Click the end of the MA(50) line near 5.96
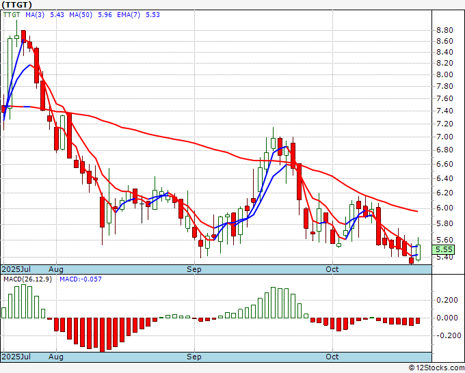 click(416, 211)
